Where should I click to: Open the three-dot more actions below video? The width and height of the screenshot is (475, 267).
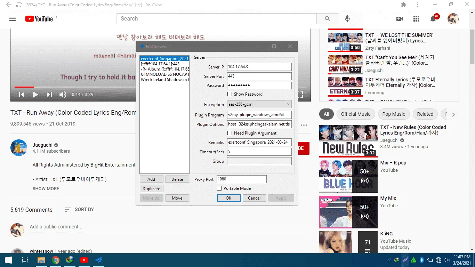pos(304,125)
